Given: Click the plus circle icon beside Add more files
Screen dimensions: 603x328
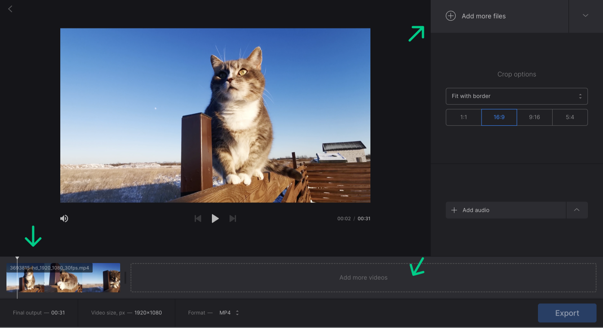Looking at the screenshot, I should point(451,16).
